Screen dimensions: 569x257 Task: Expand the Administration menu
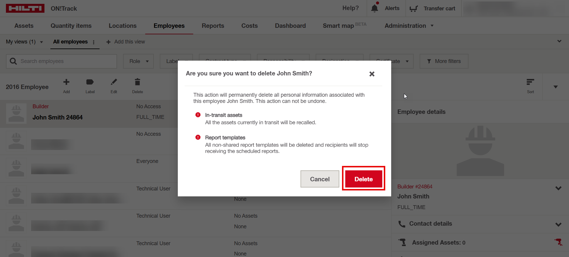point(409,26)
